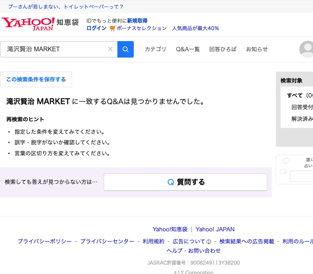The height and width of the screenshot is (274, 313).
Task: Click the 知恵袋 logo text
Action: click(x=68, y=22)
